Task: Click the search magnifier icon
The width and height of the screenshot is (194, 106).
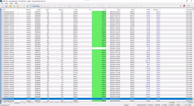Action: click(180, 6)
